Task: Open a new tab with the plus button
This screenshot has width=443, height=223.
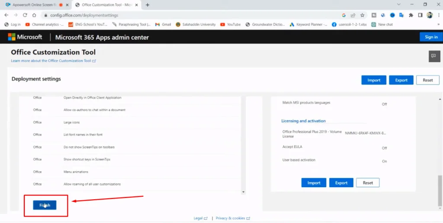Action: (x=147, y=5)
